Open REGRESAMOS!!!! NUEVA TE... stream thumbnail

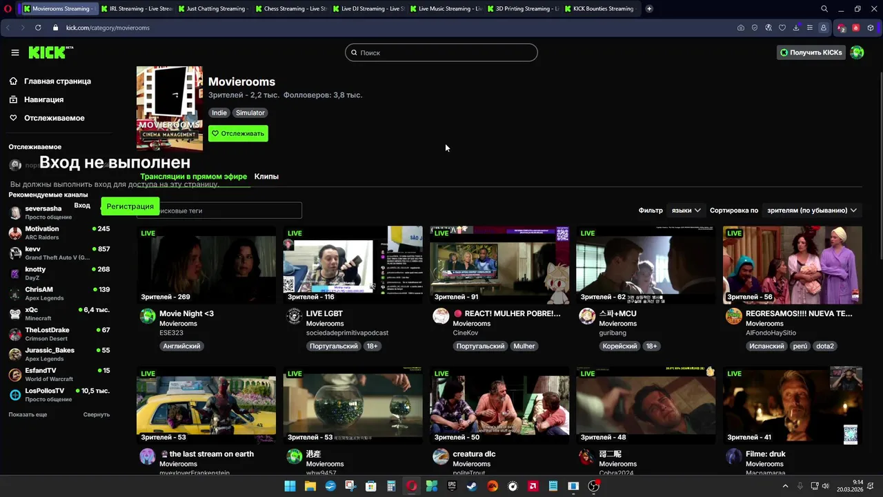coord(793,265)
